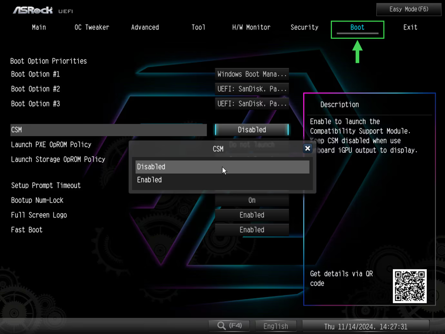Viewport: 445px width, 334px height.
Task: Open Boot Option #2 SanDisk dropdown
Action: point(252,89)
